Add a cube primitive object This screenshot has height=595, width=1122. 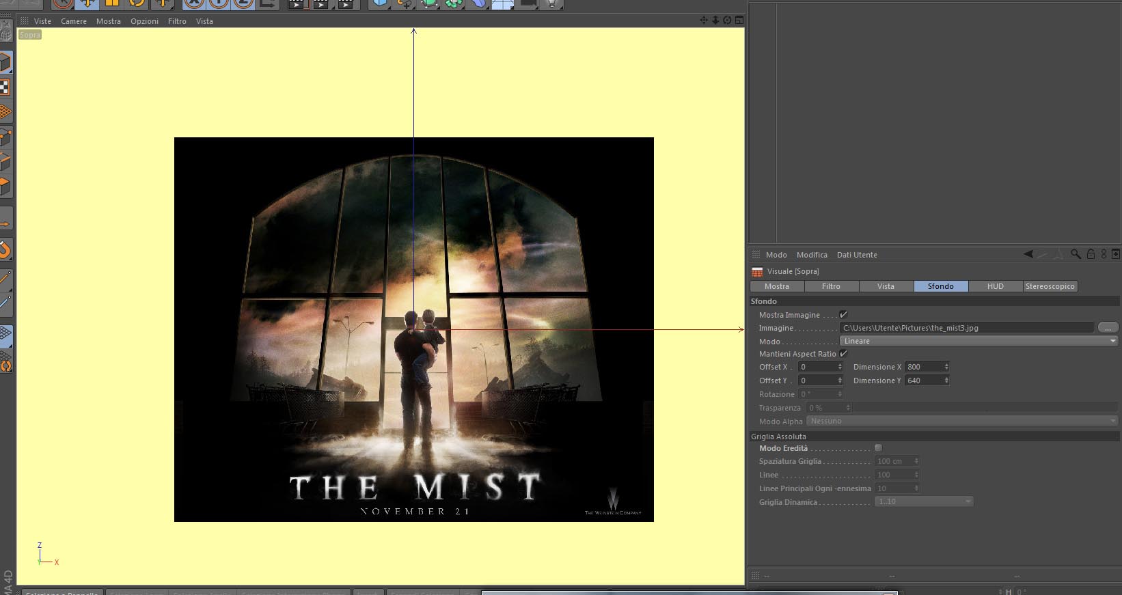(x=380, y=3)
